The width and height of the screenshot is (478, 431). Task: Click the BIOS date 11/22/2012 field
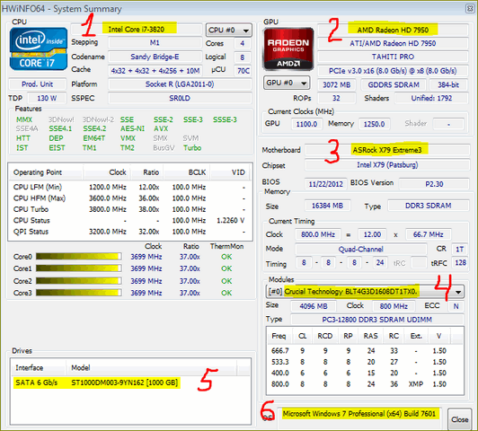click(x=325, y=184)
